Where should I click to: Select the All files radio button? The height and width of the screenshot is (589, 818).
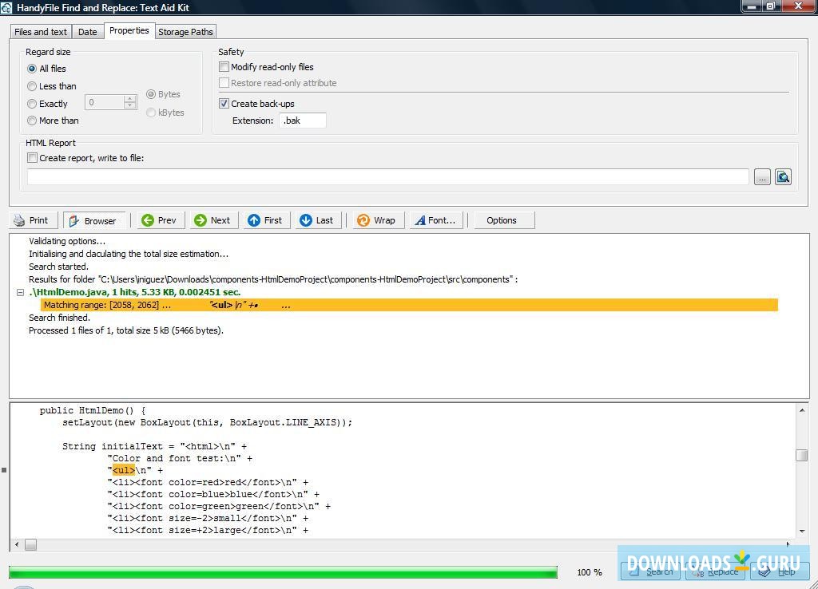click(32, 69)
